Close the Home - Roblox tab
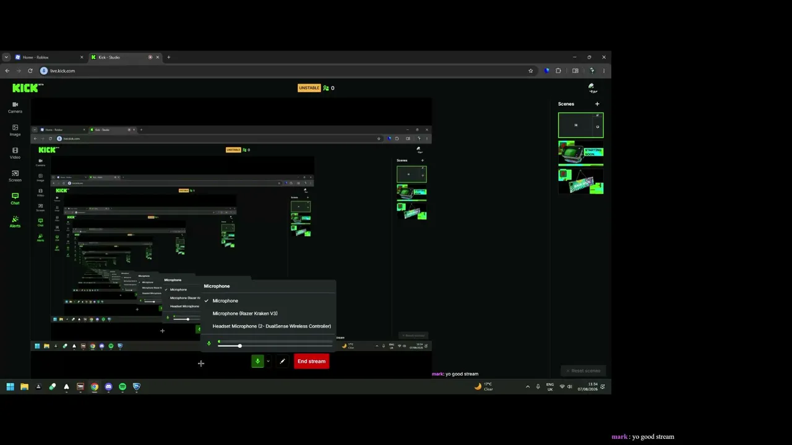This screenshot has height=445, width=792. (82, 57)
